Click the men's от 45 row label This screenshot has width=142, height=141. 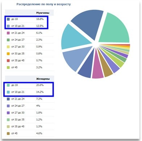pyautogui.click(x=14, y=67)
